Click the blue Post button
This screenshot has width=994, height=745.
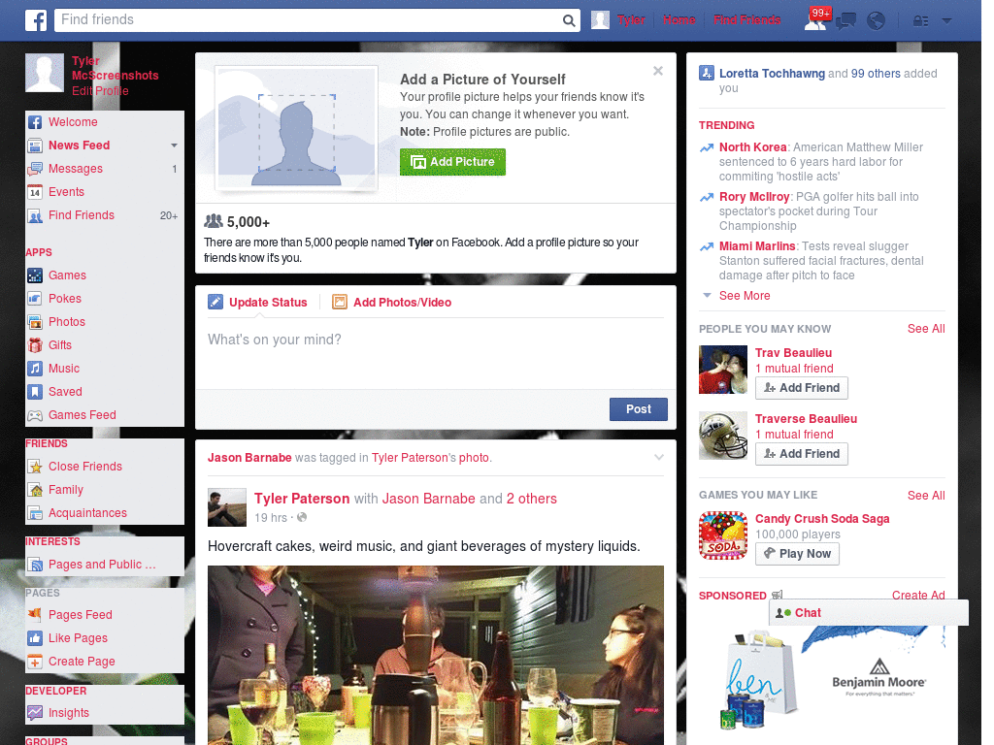coord(639,409)
